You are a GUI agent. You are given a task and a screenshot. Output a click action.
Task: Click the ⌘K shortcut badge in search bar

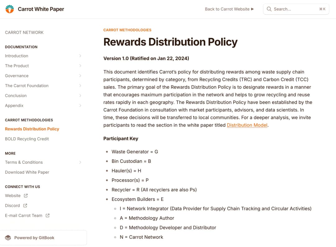tap(323, 9)
